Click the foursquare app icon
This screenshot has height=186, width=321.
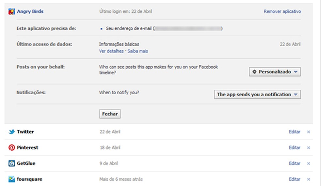[12, 179]
